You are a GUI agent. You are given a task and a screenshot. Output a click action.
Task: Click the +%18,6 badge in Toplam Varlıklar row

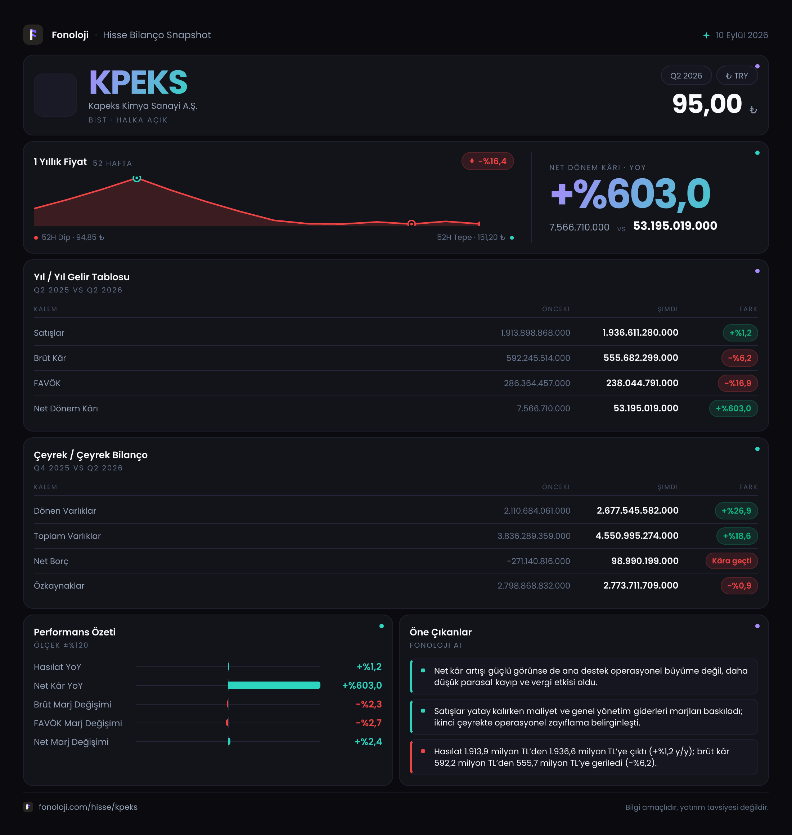(x=737, y=536)
